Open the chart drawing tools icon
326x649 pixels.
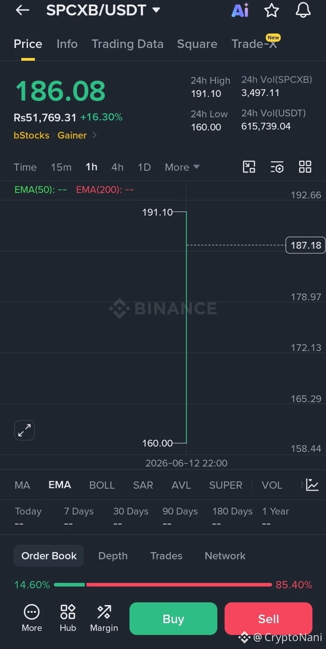tap(249, 167)
